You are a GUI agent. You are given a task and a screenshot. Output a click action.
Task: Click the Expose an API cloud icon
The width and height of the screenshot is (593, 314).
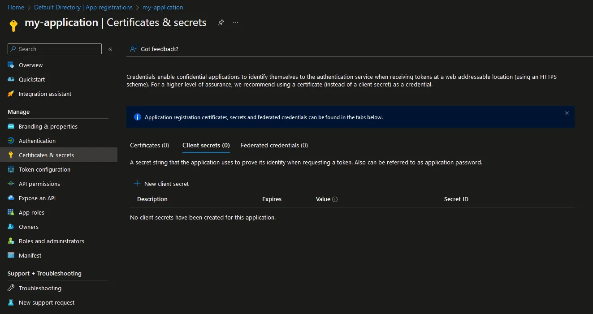11,198
